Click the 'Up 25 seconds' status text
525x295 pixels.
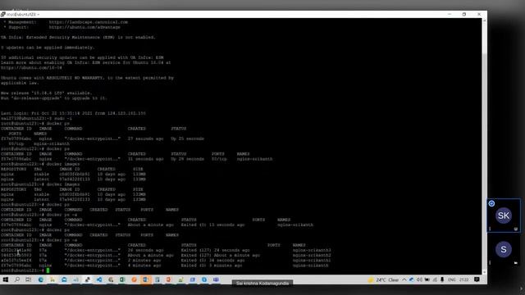(x=188, y=138)
